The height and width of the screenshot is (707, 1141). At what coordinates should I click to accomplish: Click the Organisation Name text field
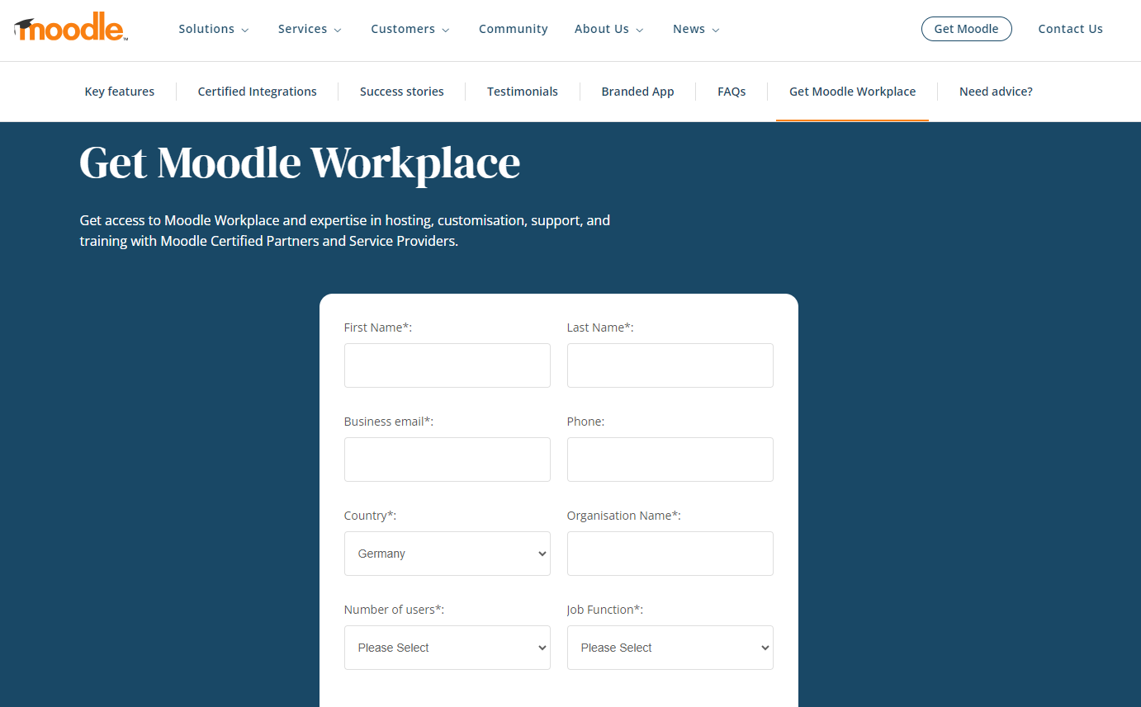point(670,554)
